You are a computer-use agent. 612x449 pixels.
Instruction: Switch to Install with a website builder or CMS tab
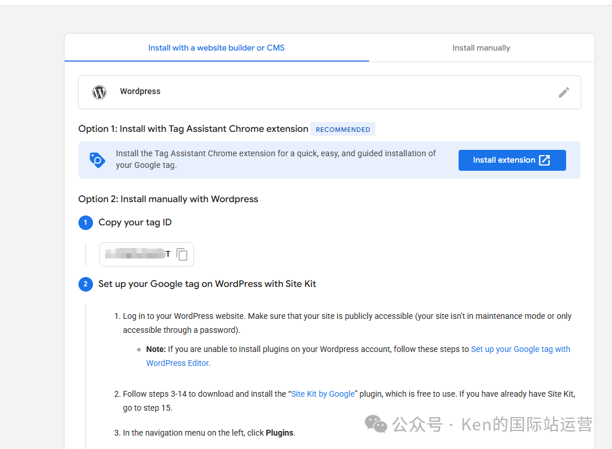(x=216, y=48)
